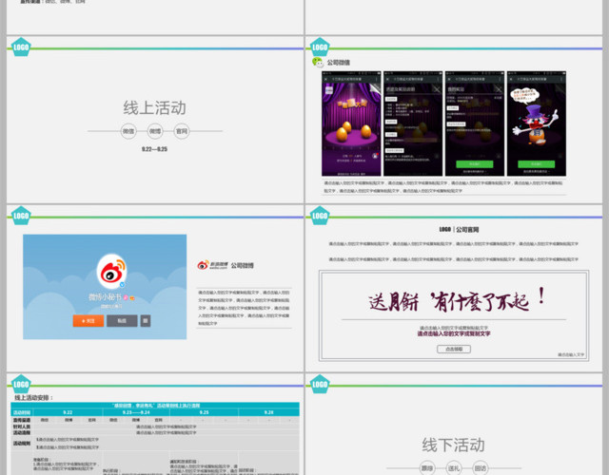Click the 线上活动安排 heading
The height and width of the screenshot is (475, 609).
34,397
